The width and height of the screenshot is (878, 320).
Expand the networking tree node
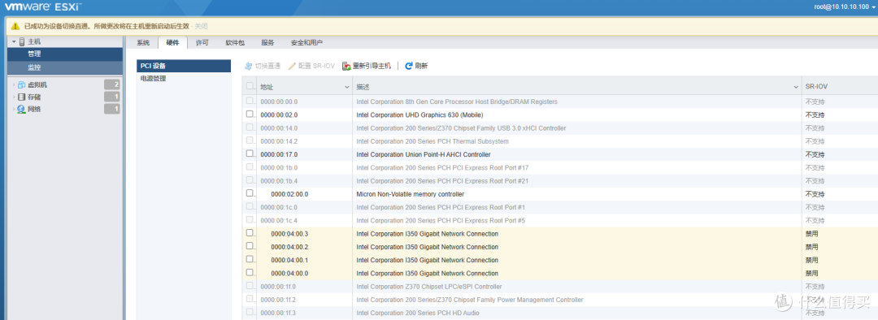click(14, 110)
